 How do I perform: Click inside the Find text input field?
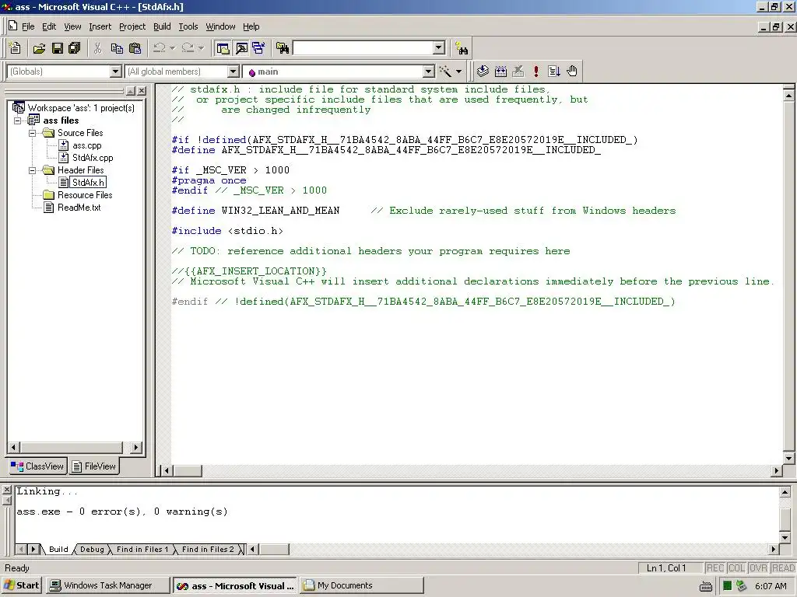click(363, 48)
